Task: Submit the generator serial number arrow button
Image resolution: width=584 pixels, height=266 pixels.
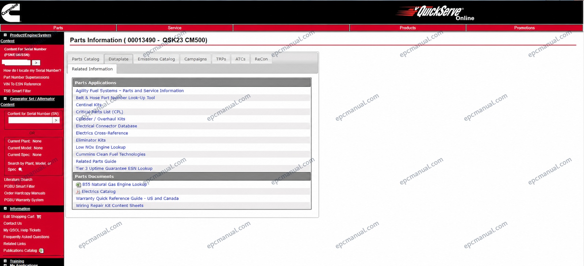Action: coord(56,120)
